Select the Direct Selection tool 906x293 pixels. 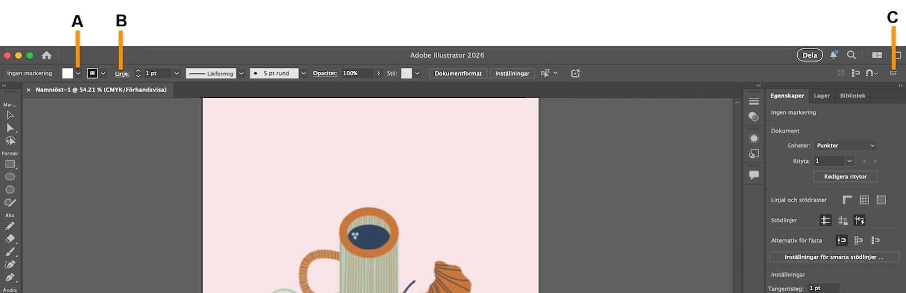(x=10, y=128)
